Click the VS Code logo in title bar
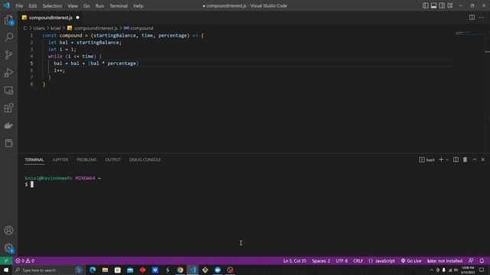 [7, 5]
